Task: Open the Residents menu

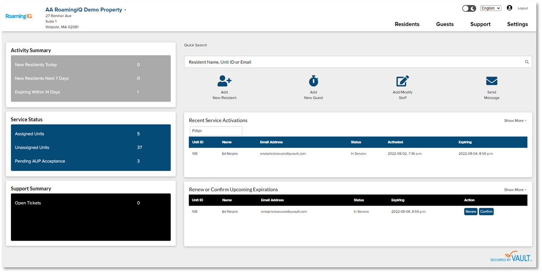Action: tap(407, 24)
